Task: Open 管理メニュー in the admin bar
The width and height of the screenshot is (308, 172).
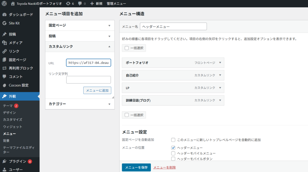Action: pos(116,4)
